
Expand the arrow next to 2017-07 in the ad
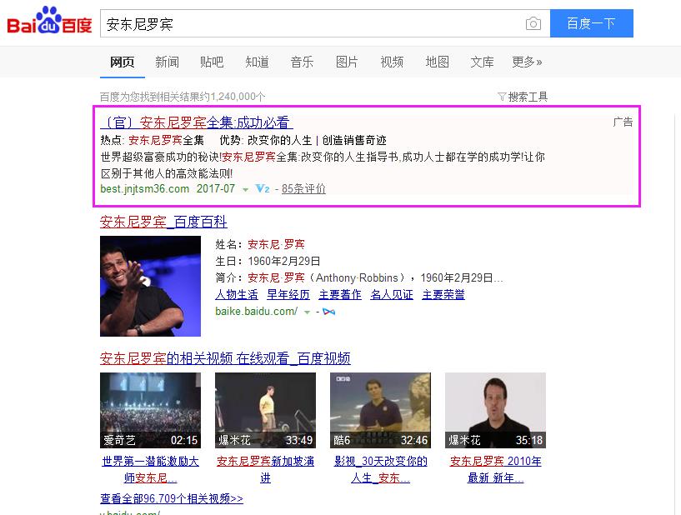pos(245,189)
